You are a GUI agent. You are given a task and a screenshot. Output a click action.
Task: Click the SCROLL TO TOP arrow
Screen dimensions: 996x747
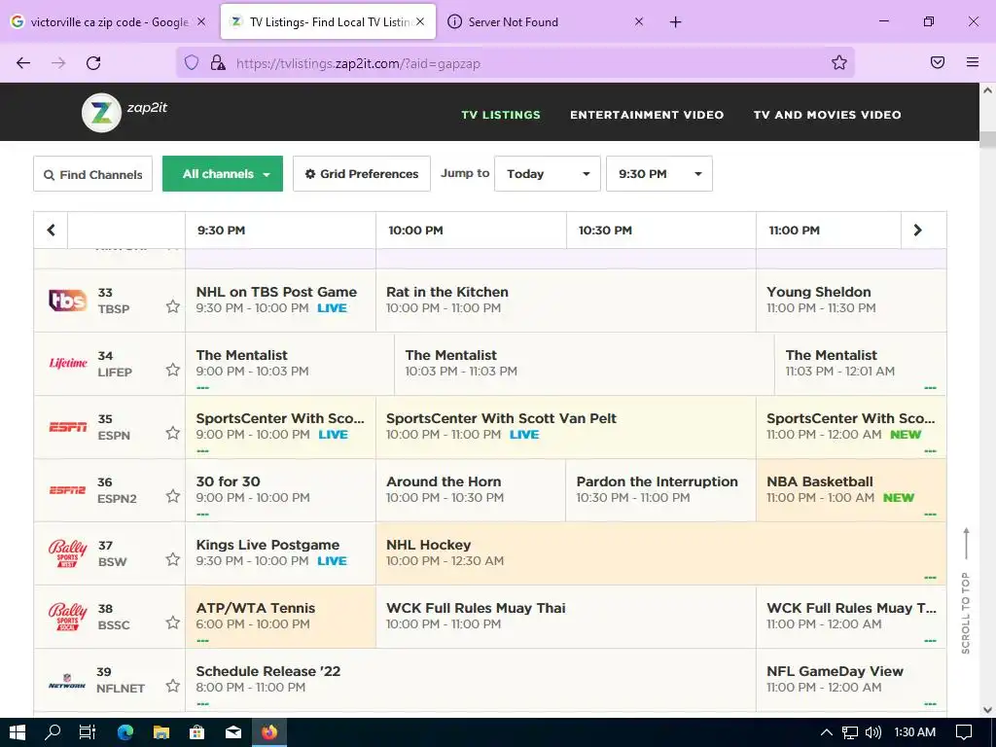(x=966, y=544)
